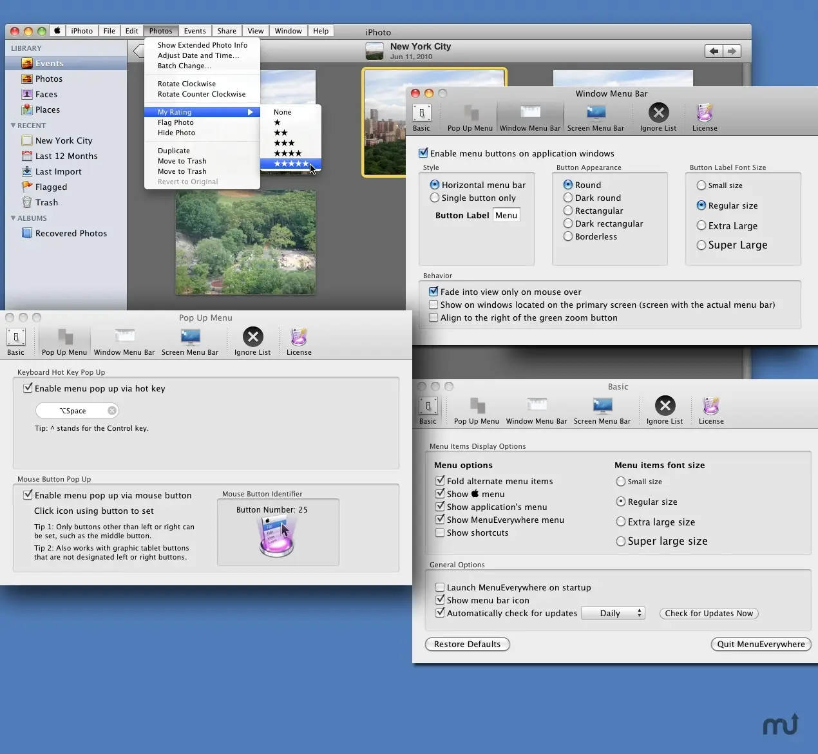Viewport: 818px width, 754px height.
Task: Open License tab in Basic window
Action: tap(711, 411)
